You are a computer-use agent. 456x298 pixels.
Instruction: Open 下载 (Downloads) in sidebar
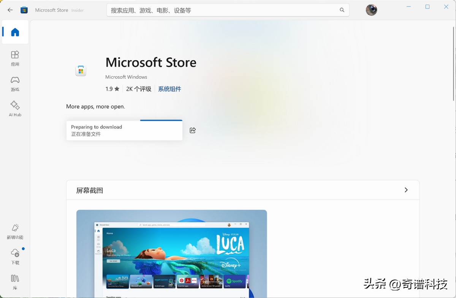point(15,257)
